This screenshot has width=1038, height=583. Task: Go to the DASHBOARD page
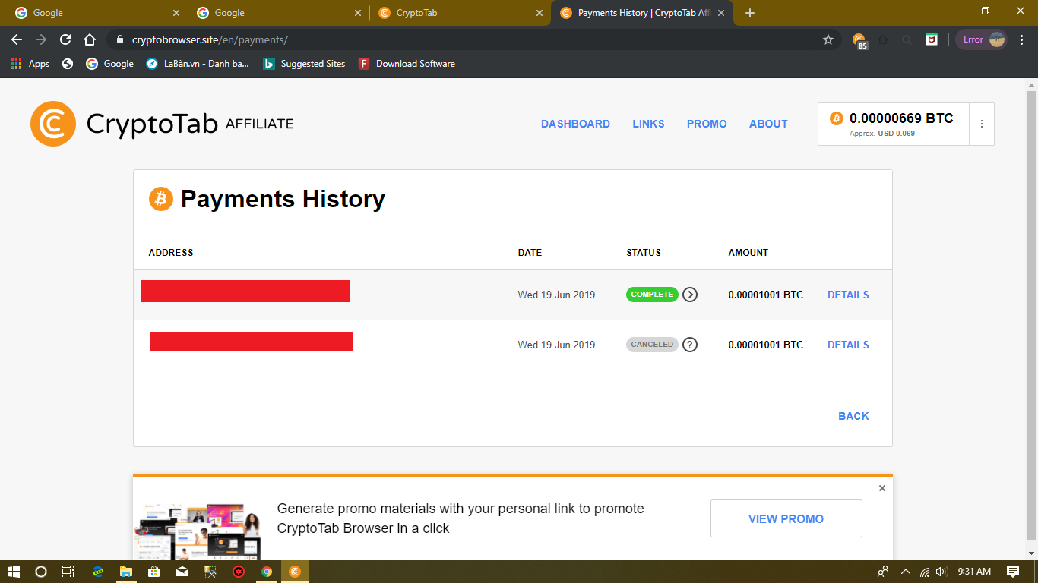click(575, 124)
